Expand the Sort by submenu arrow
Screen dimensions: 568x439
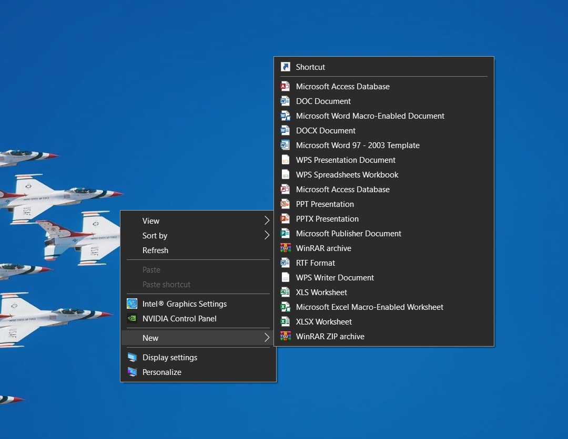267,235
